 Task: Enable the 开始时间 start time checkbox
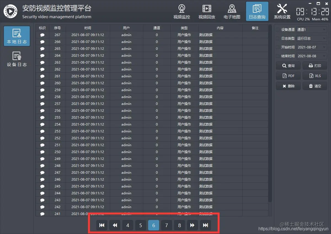click(x=277, y=47)
